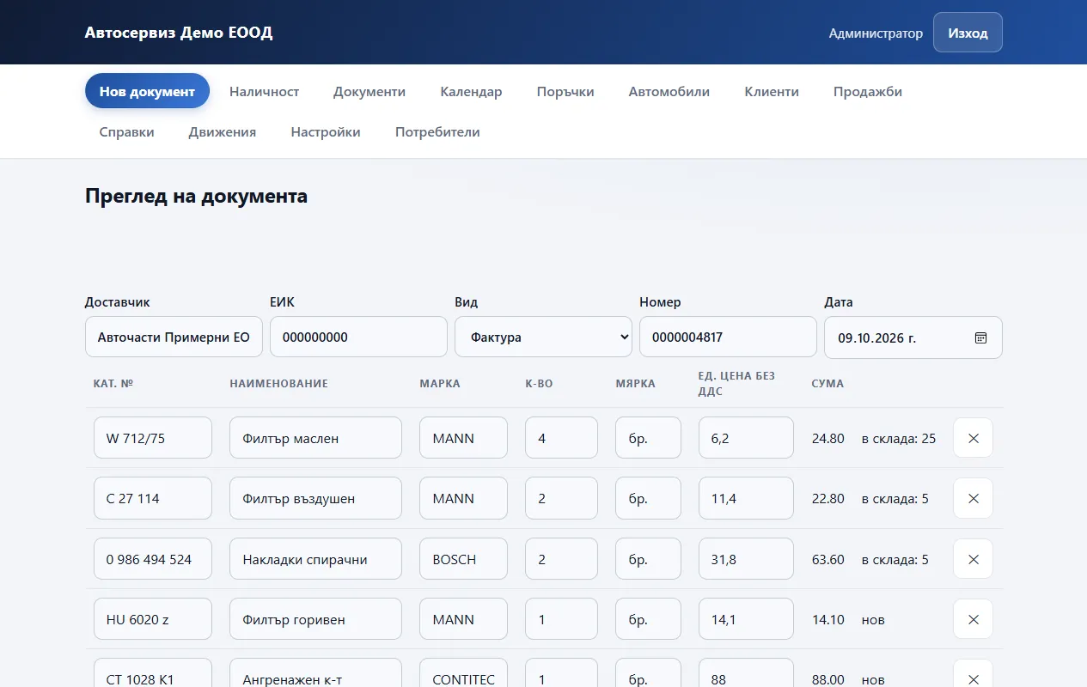The image size is (1087, 687).
Task: Edit catalog number HU 6020 z
Action: click(x=153, y=619)
